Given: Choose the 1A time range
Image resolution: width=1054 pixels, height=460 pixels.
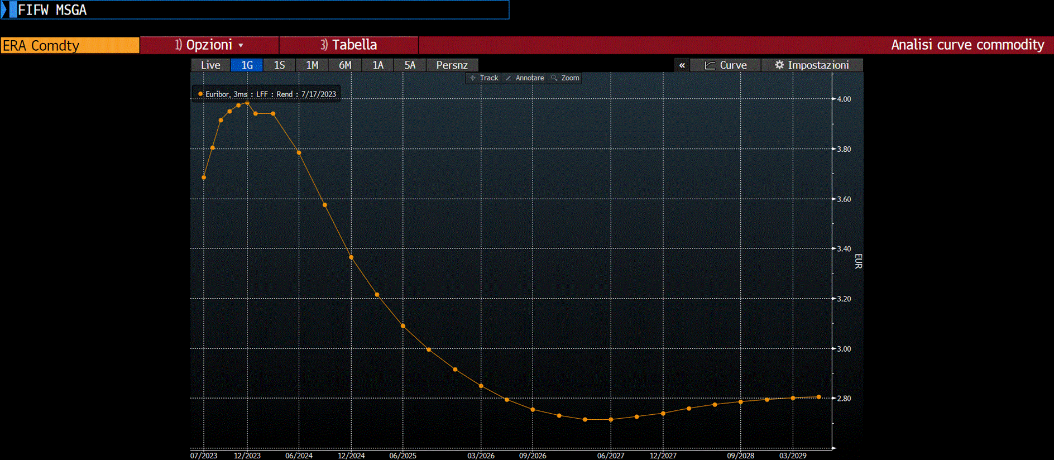Looking at the screenshot, I should tap(378, 65).
